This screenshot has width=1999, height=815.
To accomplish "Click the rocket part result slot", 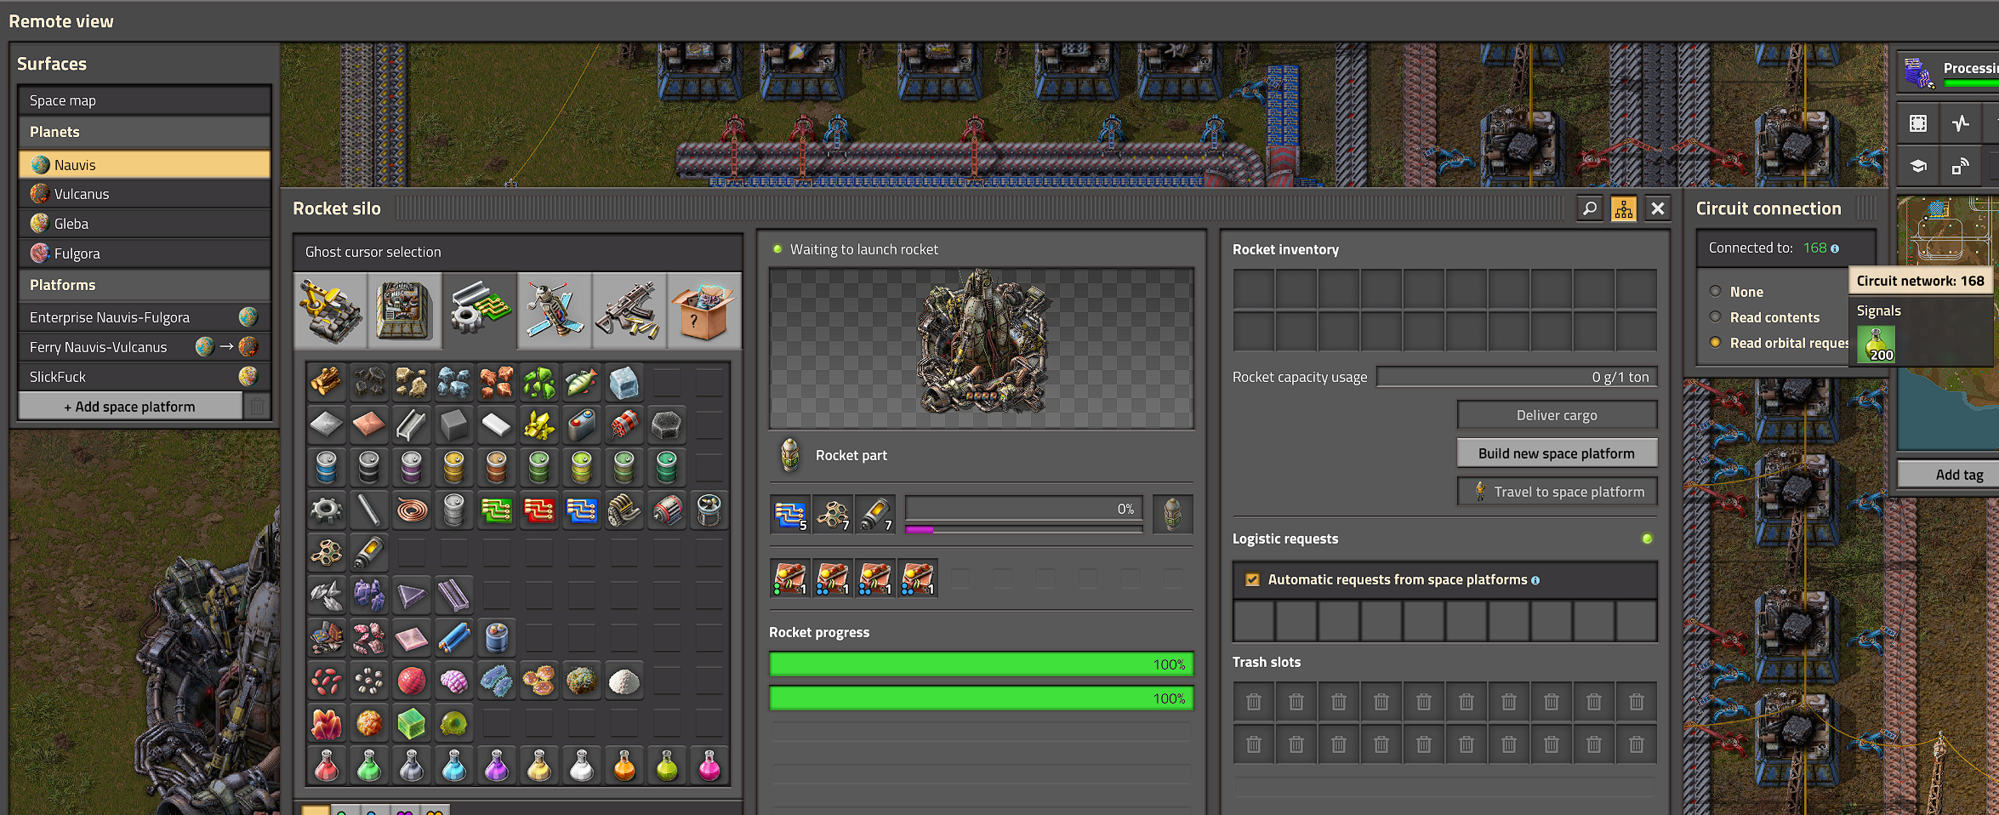I will point(1173,514).
